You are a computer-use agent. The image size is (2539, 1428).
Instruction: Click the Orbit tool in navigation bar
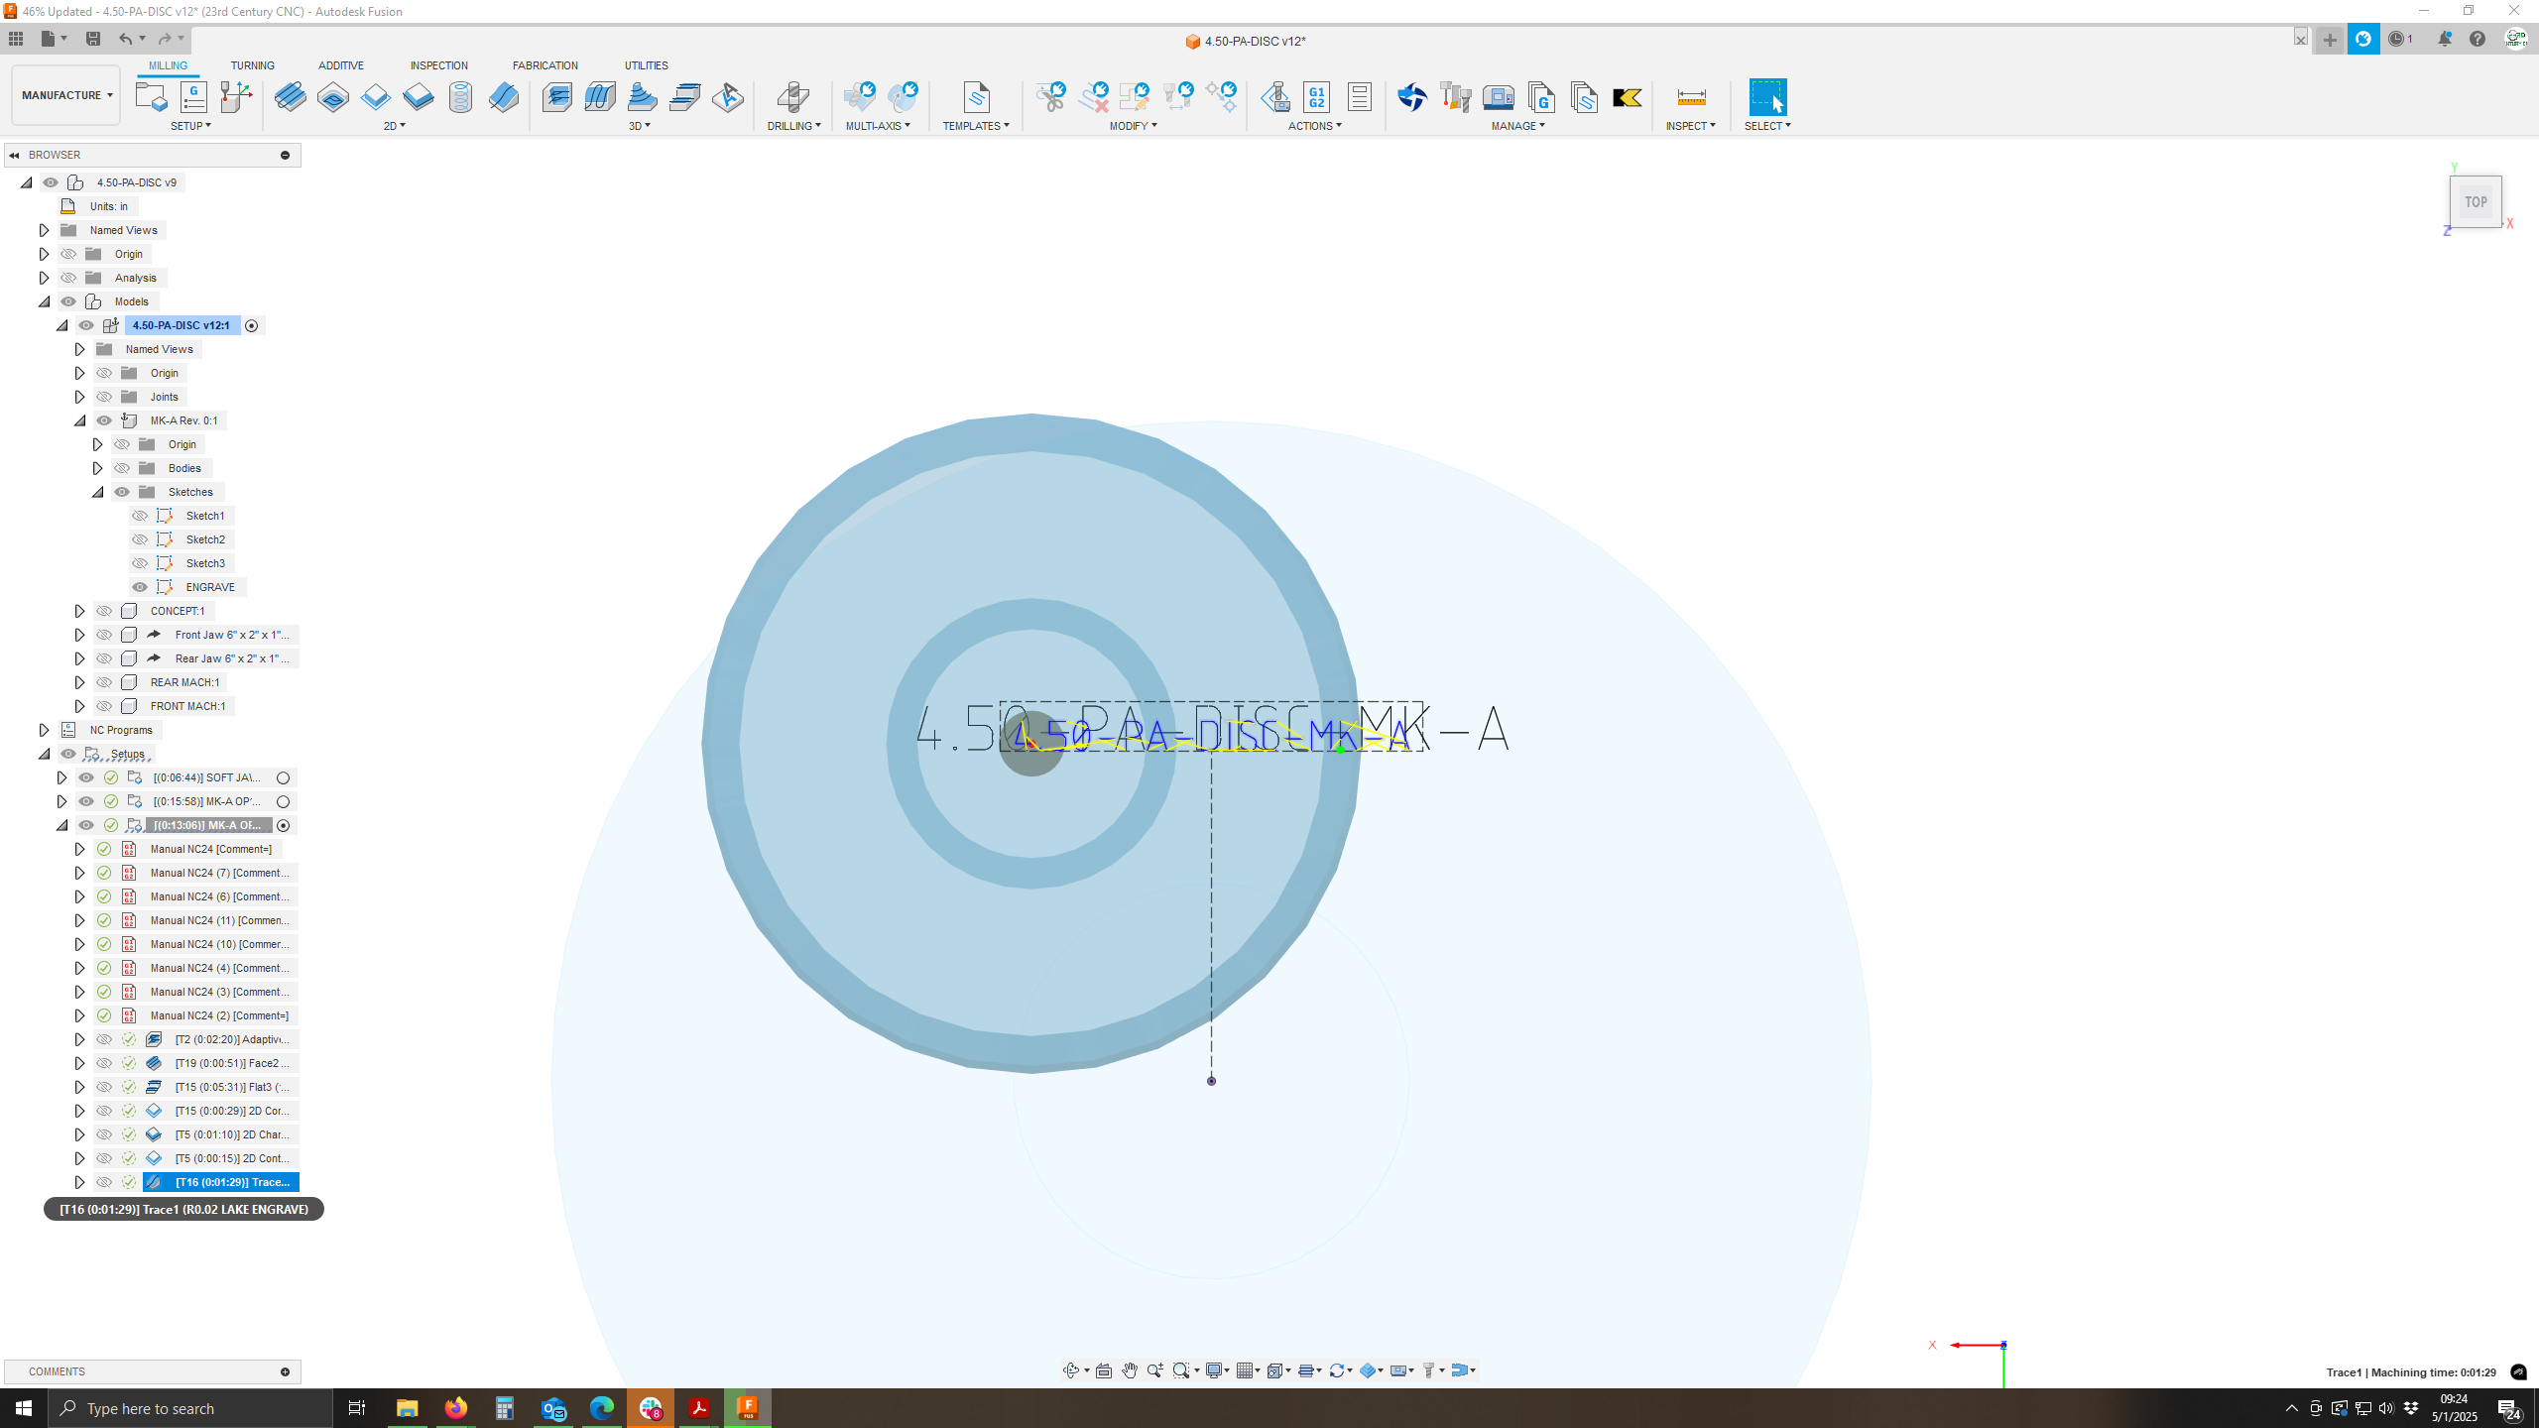click(x=1071, y=1370)
